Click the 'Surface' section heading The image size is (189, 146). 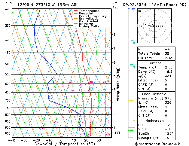coord(155,63)
